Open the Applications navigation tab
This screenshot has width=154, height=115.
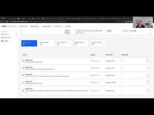tap(34, 26)
